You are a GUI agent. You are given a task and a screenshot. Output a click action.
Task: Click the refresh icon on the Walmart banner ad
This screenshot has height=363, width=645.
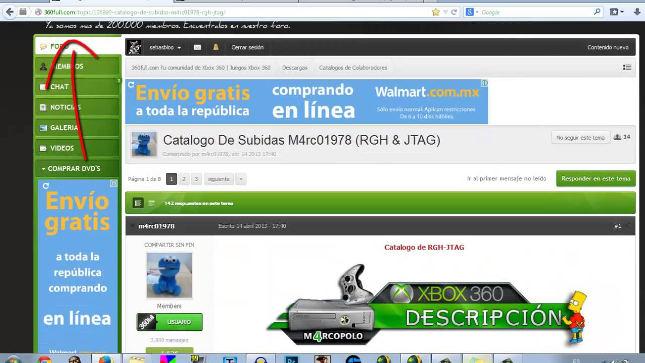pyautogui.click(x=131, y=85)
